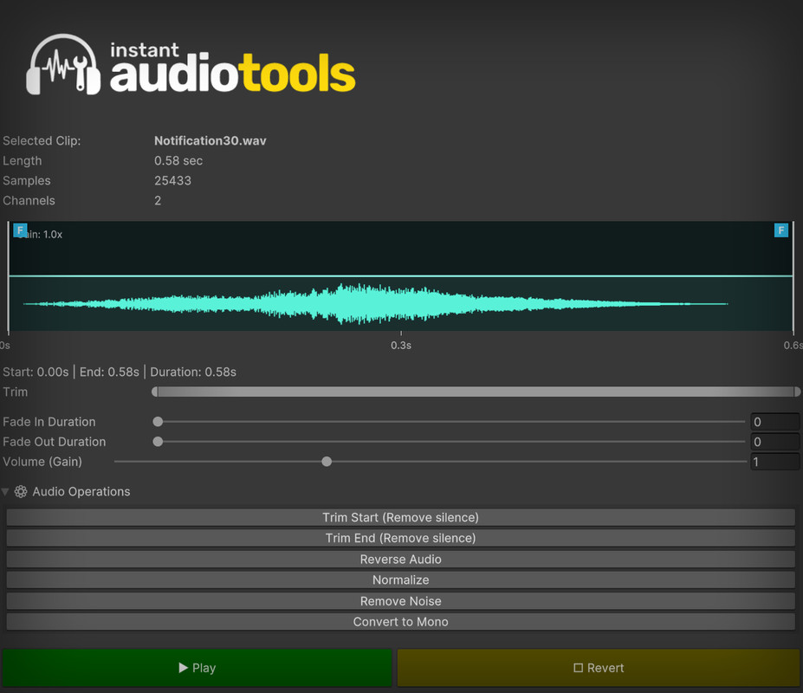This screenshot has height=693, width=803.
Task: Click the play triangle on the Play button
Action: coord(185,668)
